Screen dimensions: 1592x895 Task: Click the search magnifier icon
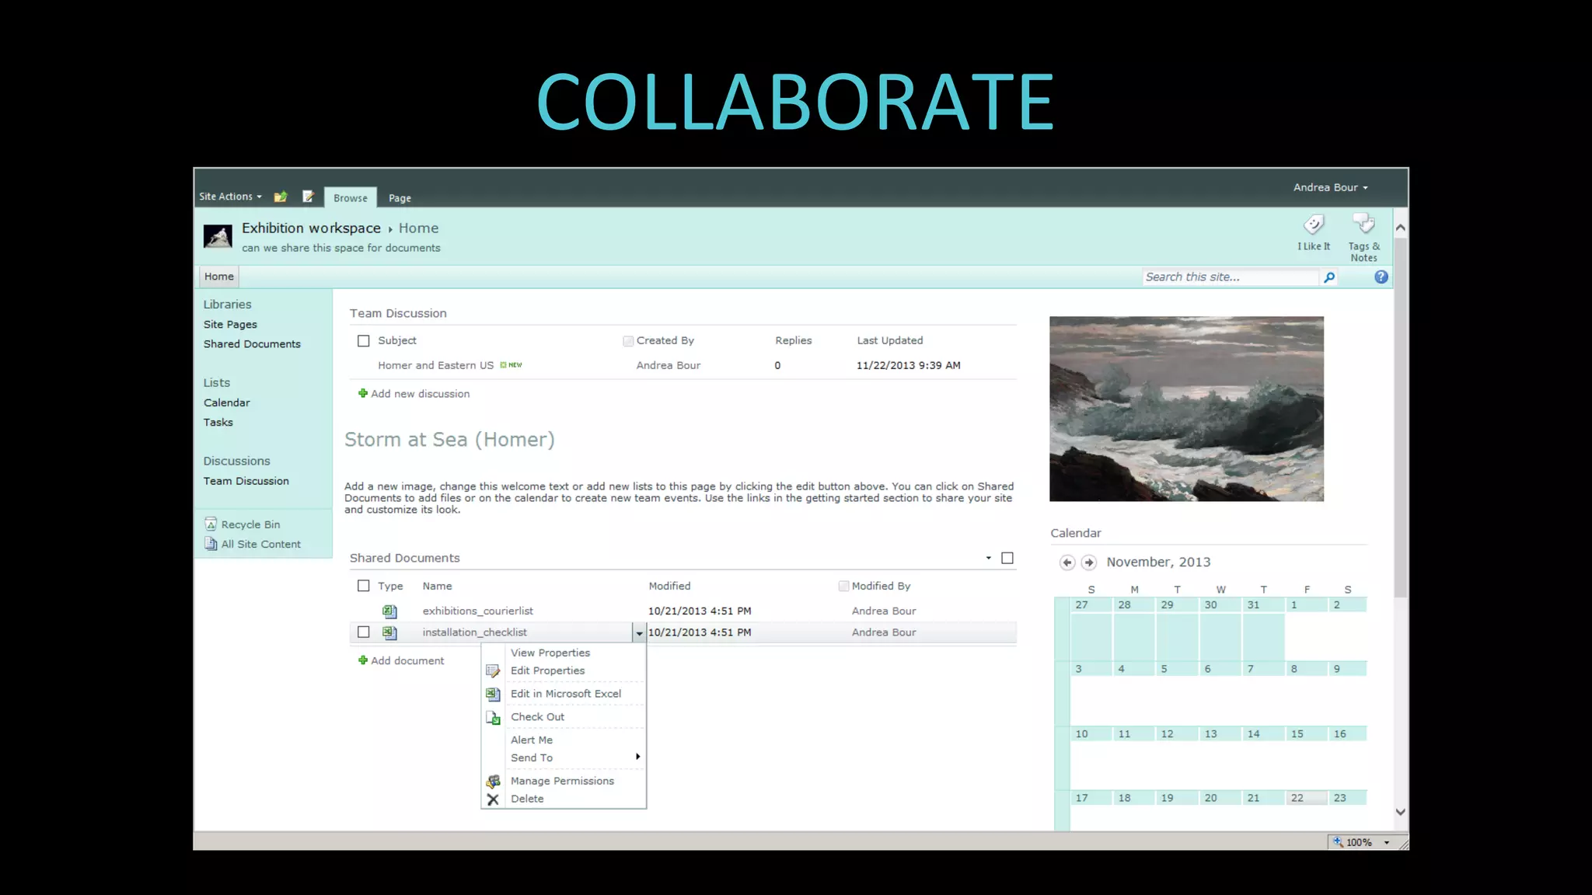pos(1329,277)
